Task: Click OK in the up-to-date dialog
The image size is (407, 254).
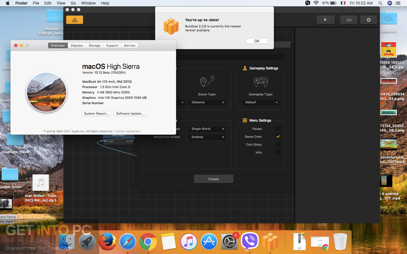Action: pyautogui.click(x=257, y=41)
